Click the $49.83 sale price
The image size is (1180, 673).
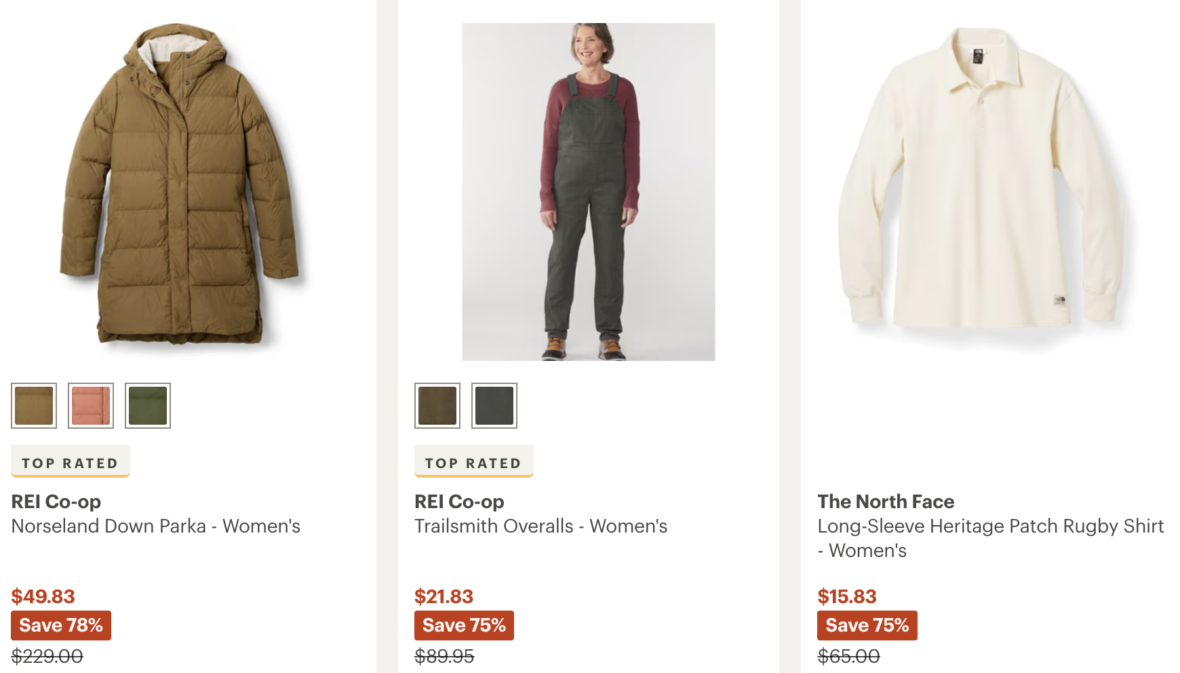[x=43, y=596]
